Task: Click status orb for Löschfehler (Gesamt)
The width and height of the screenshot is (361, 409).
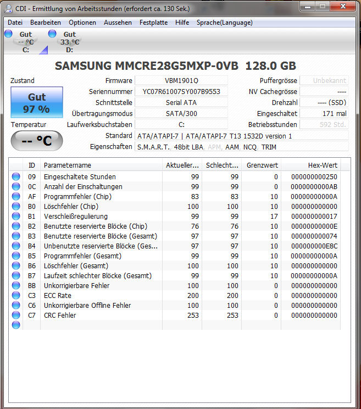Action: tap(16, 266)
